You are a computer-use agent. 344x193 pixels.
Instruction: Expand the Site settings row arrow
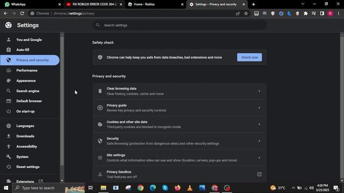(x=259, y=158)
